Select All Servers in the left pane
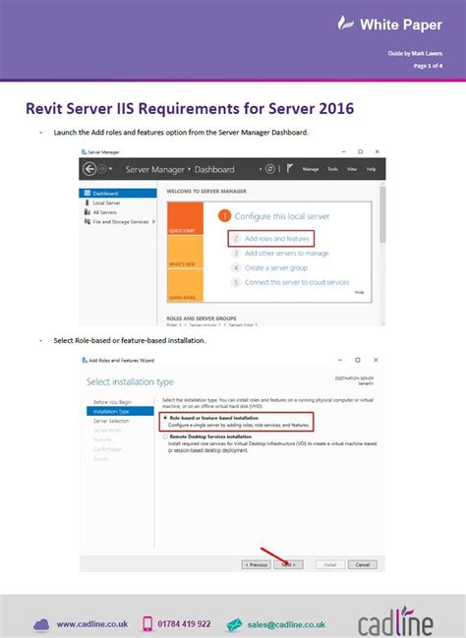466x638 pixels. [104, 212]
